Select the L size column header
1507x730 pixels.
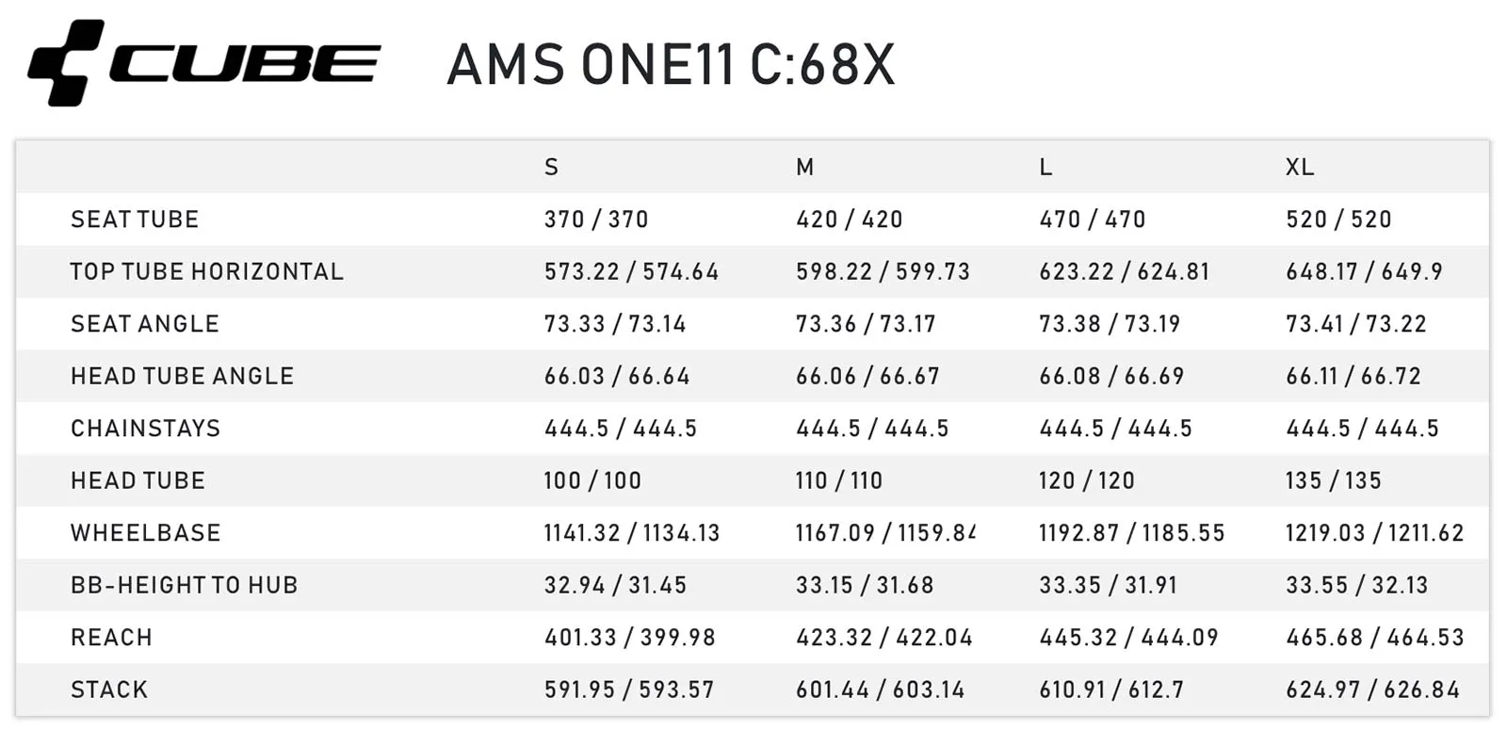pyautogui.click(x=1045, y=168)
